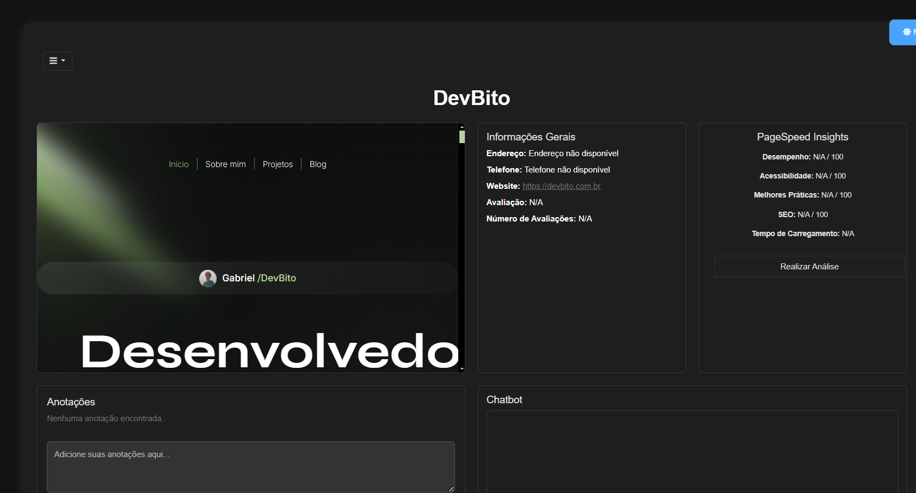916x493 pixels.
Task: Open Sobre mim in preview navigation
Action: coord(225,164)
